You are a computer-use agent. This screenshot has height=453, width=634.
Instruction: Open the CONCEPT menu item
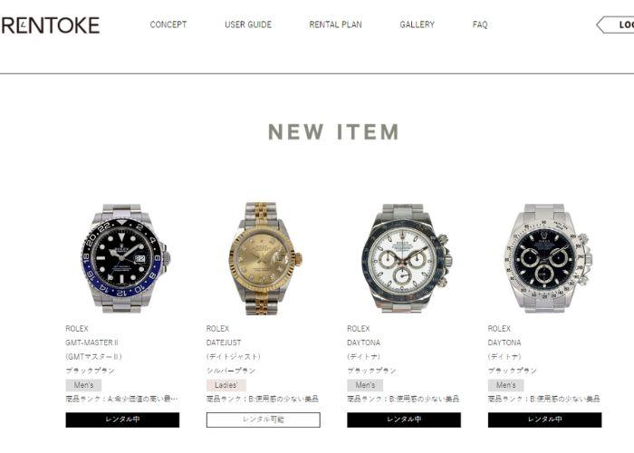[168, 24]
